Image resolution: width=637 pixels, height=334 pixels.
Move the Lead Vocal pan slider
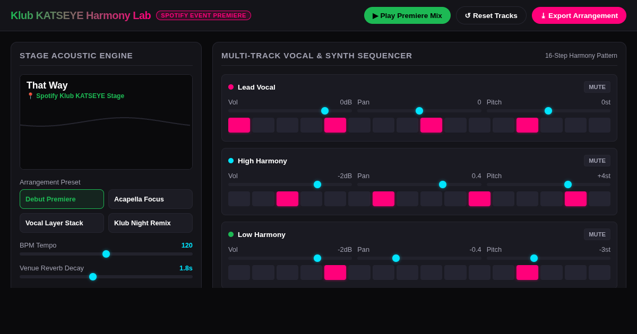click(419, 111)
